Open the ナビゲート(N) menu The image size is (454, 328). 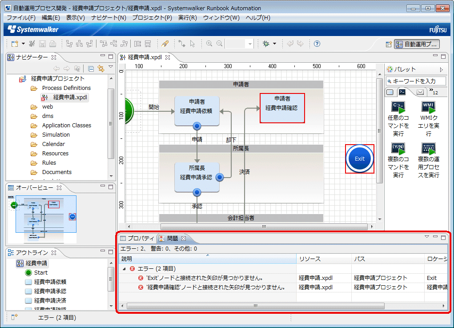pos(108,18)
